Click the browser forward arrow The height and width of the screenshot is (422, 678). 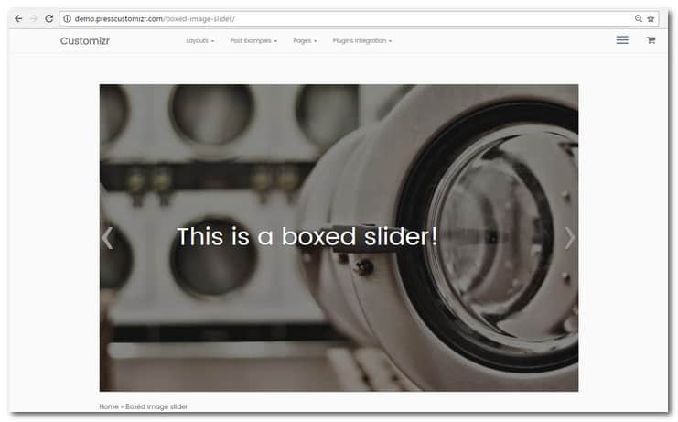(34, 18)
